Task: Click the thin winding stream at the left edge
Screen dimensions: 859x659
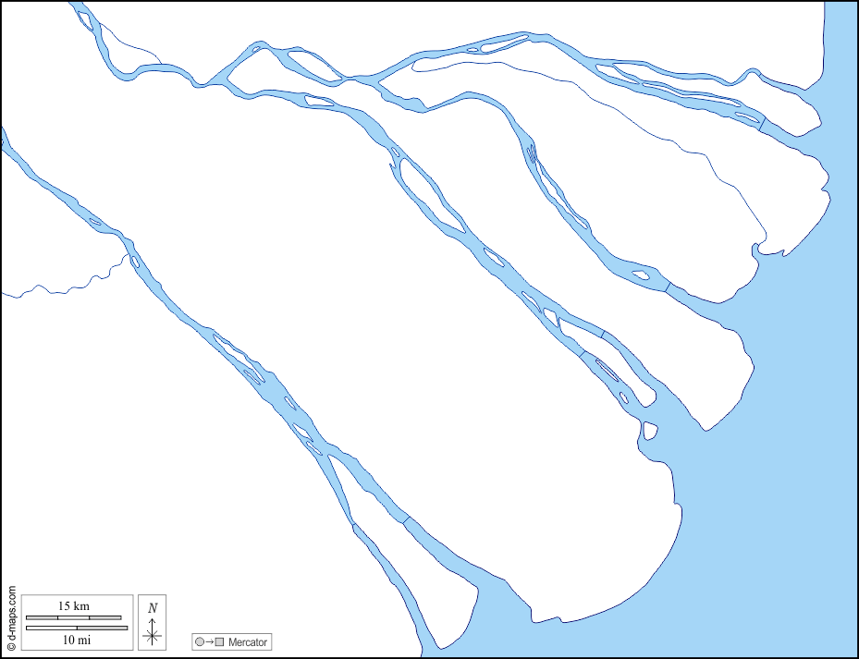Action: (66, 282)
